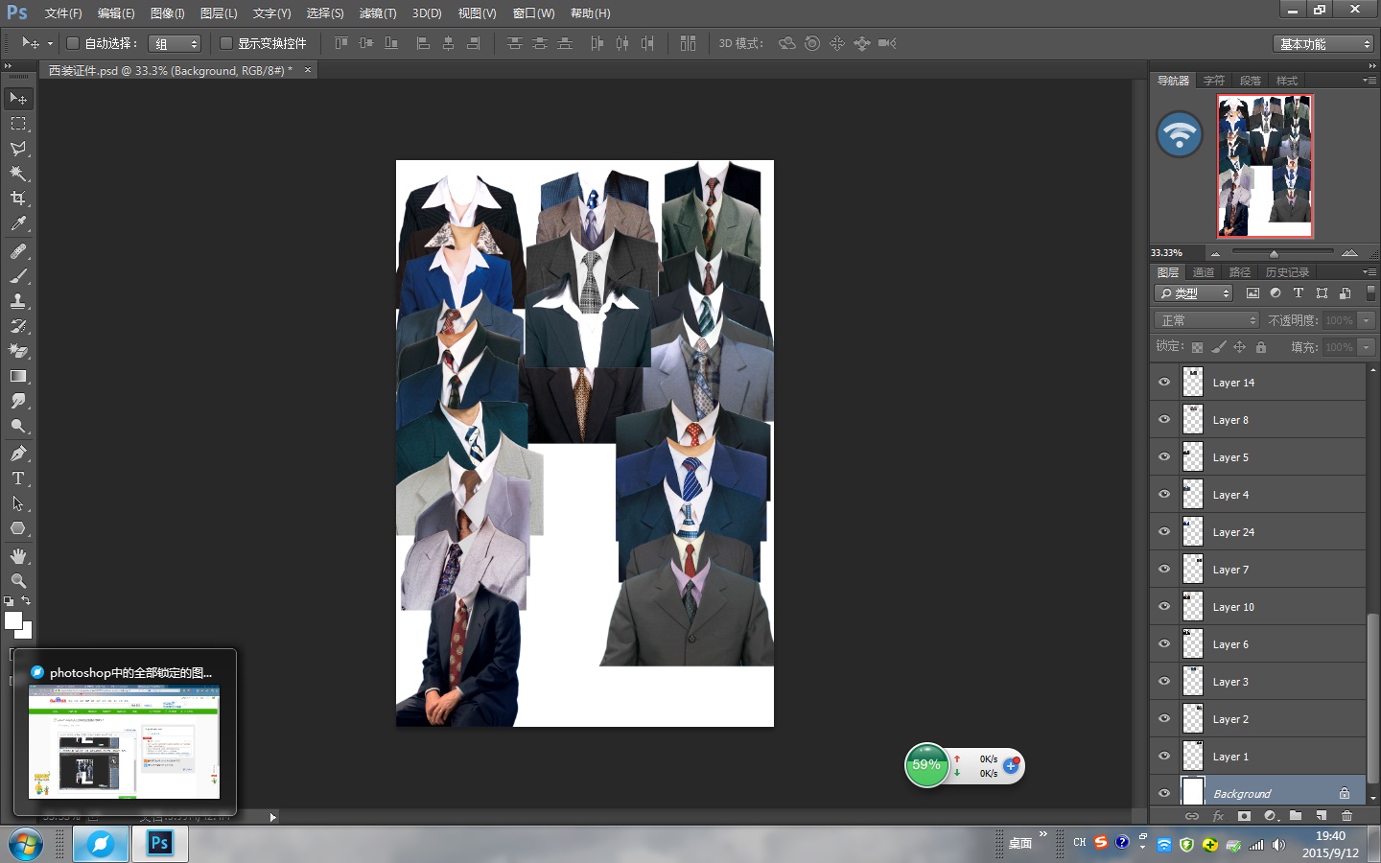This screenshot has height=863, width=1381.
Task: Hide Layer 10 with its eye icon
Action: 1164,606
